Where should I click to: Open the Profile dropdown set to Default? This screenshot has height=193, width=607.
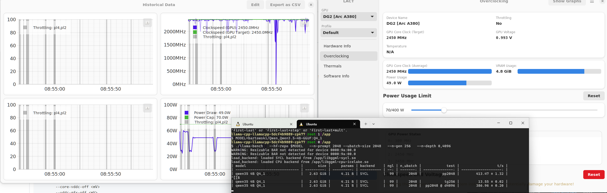coord(348,33)
